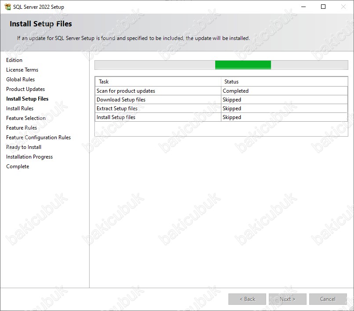The image size is (354, 311).
Task: Minimize the SQL Server 2022 Setup window
Action: click(x=303, y=7)
